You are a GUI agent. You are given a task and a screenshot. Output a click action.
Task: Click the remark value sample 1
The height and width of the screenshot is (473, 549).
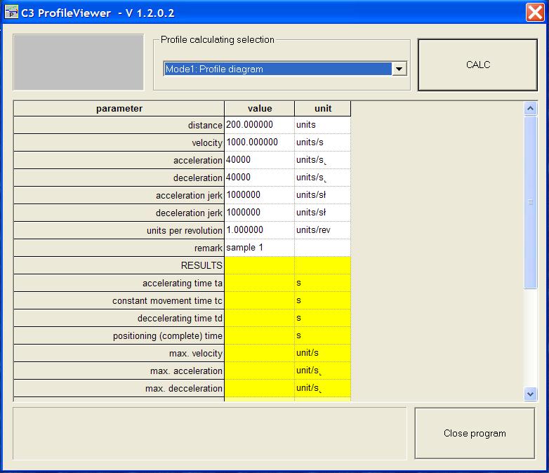pos(260,248)
